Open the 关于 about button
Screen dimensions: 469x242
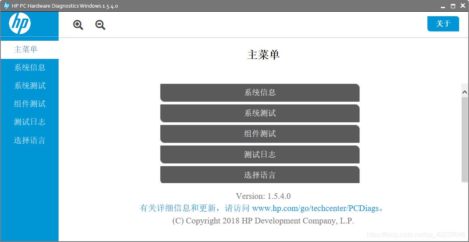tap(443, 24)
